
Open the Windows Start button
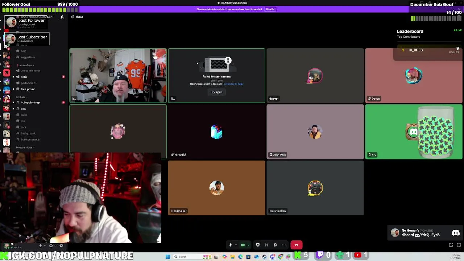(168, 257)
